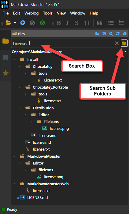This screenshot has height=214, width=129.
Task: Switch to the Favorites star sidebar tab
Action: [6, 73]
